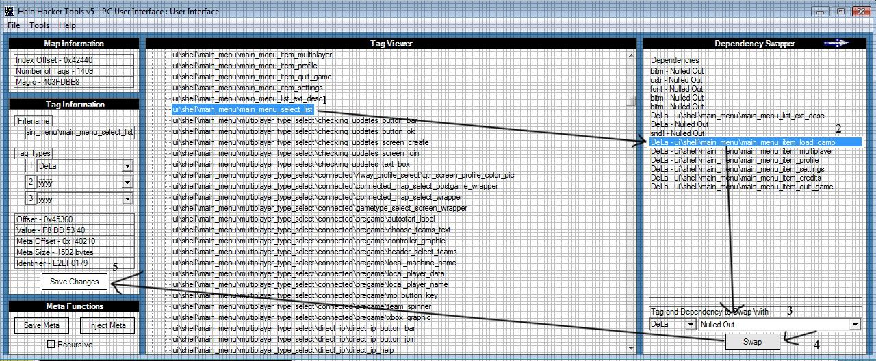
Task: Select connected_map_select_wrapper tag
Action: [x=317, y=197]
